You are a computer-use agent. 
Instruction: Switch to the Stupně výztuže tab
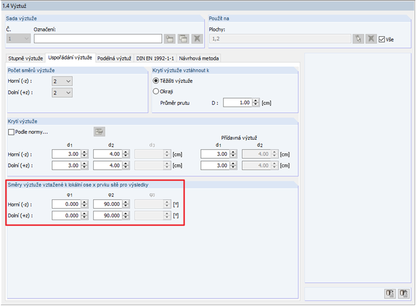click(26, 58)
